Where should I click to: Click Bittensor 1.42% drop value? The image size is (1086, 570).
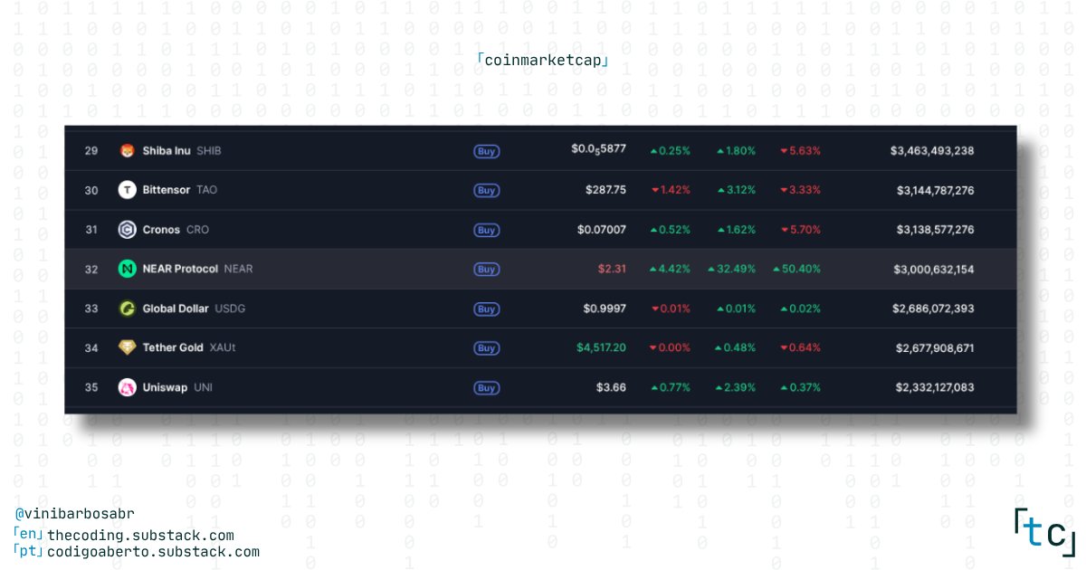[x=671, y=190]
